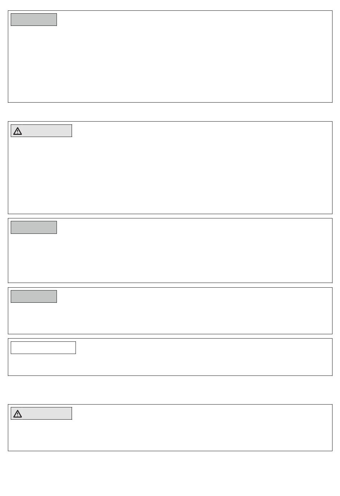Click the dark gray label in the third panel
The image size is (340, 496).
tap(34, 227)
